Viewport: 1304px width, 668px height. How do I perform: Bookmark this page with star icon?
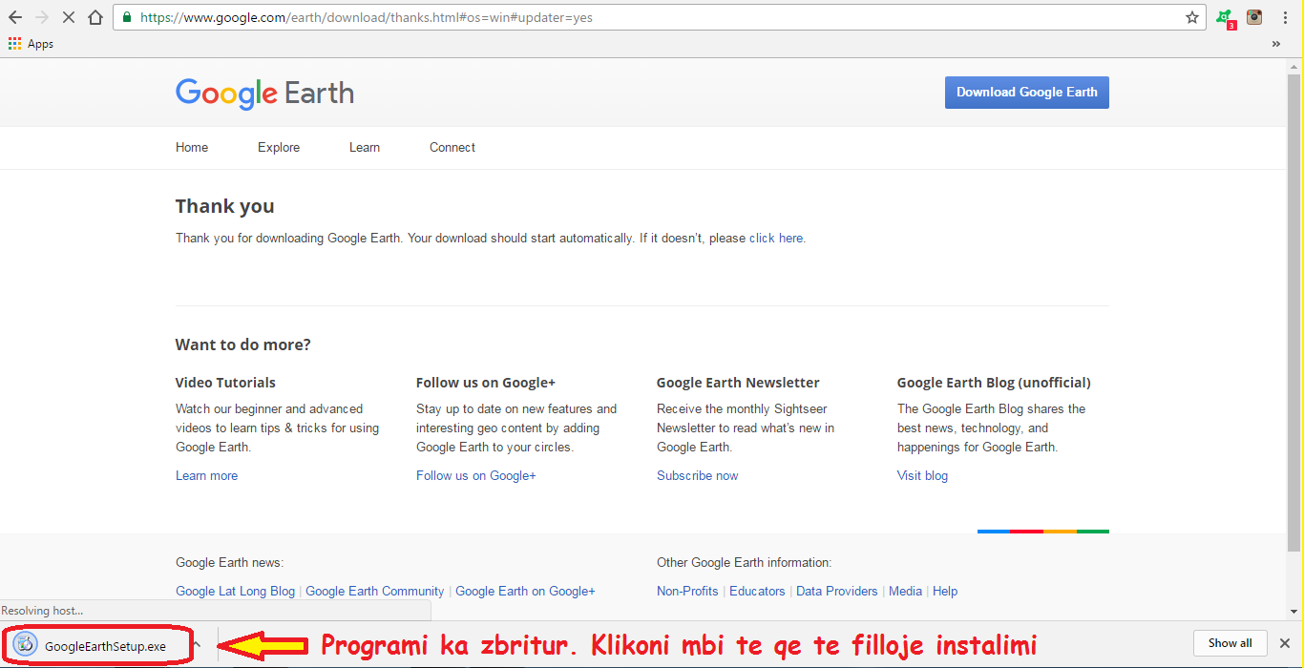(1191, 17)
